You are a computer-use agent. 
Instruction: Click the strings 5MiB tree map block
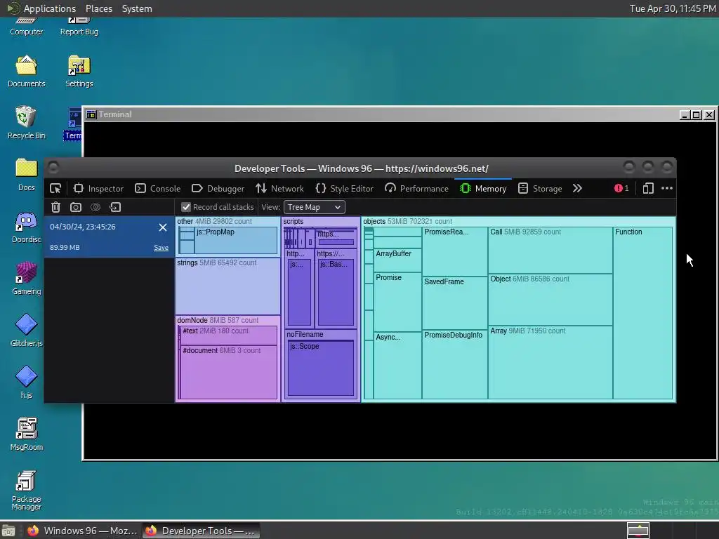click(228, 286)
